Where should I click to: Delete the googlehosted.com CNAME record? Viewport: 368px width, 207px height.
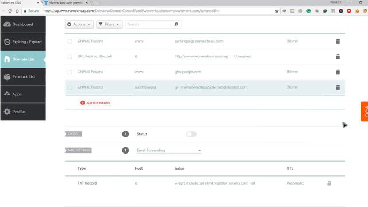[338, 87]
